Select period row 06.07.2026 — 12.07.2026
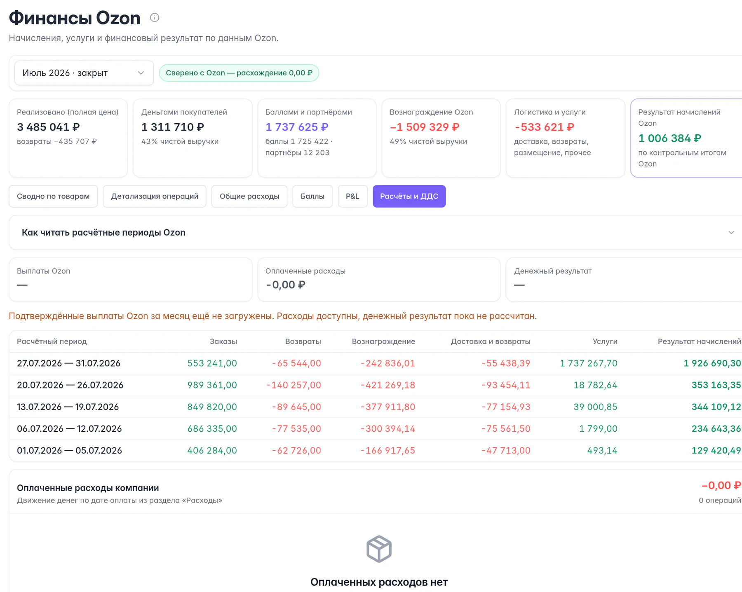742x592 pixels. point(376,429)
